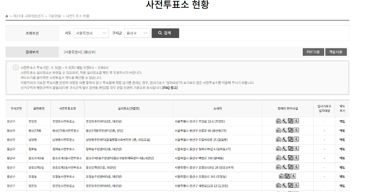Image resolution: width=377 pixels, height=192 pixels.
Task: Download results with PDF 다운 button
Action: (313, 52)
